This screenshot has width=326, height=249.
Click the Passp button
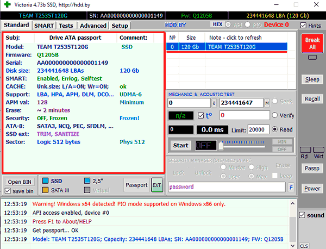coord(312,168)
